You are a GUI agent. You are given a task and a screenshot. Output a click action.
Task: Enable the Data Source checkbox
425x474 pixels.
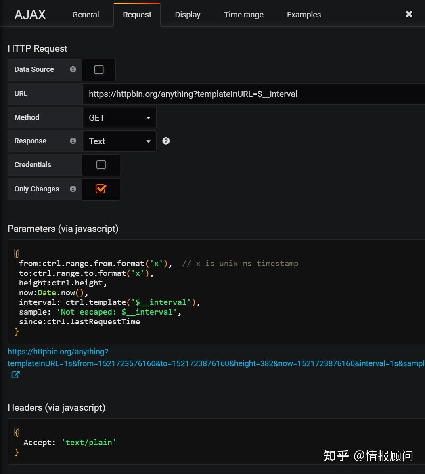(99, 69)
